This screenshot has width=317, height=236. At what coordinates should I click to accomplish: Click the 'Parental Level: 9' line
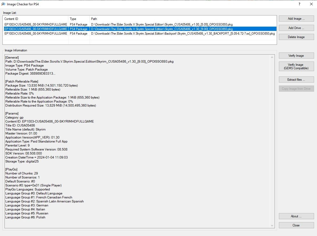17,145
